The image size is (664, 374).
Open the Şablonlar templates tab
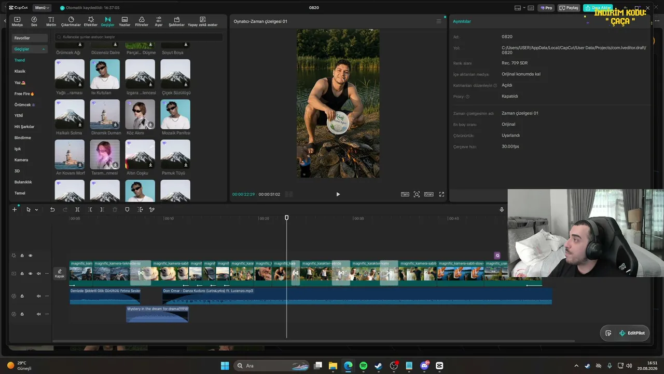coord(177,21)
